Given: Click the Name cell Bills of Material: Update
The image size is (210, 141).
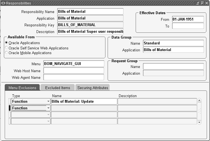Looking at the screenshot, I should (84, 102).
